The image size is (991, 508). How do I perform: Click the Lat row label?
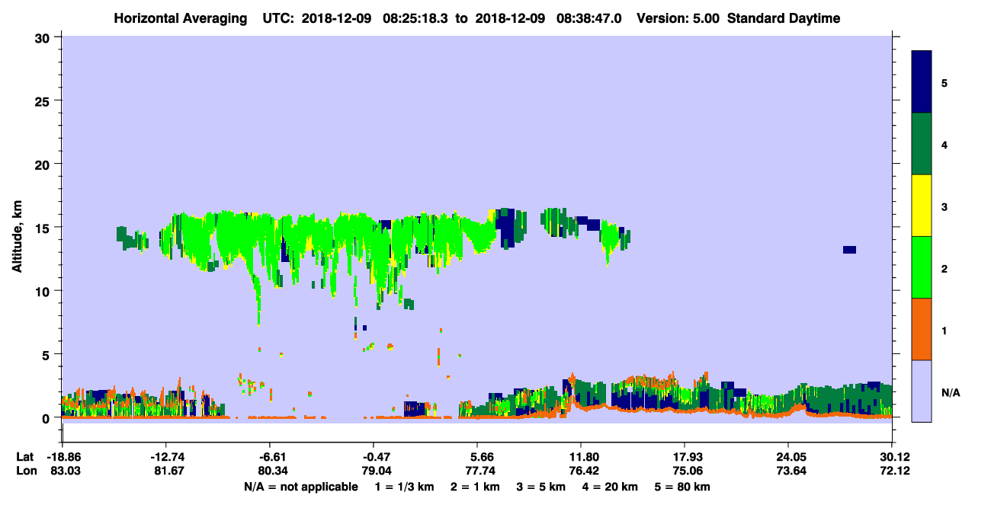(x=24, y=456)
